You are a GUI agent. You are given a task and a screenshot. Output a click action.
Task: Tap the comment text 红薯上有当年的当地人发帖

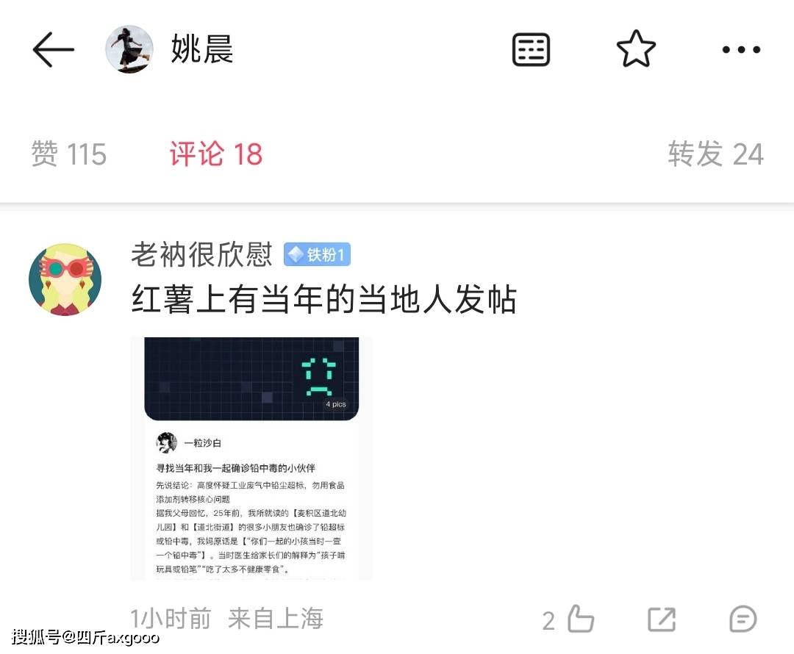tap(324, 299)
